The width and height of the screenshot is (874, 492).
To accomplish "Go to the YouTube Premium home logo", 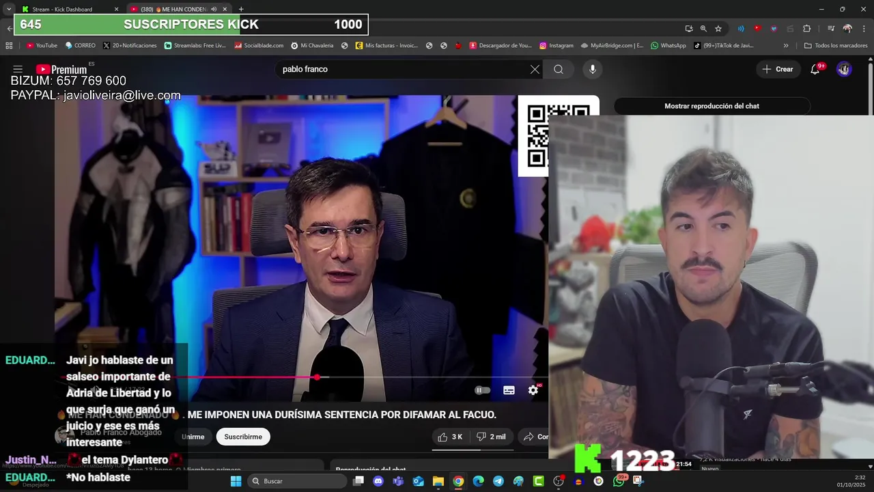I will [61, 69].
